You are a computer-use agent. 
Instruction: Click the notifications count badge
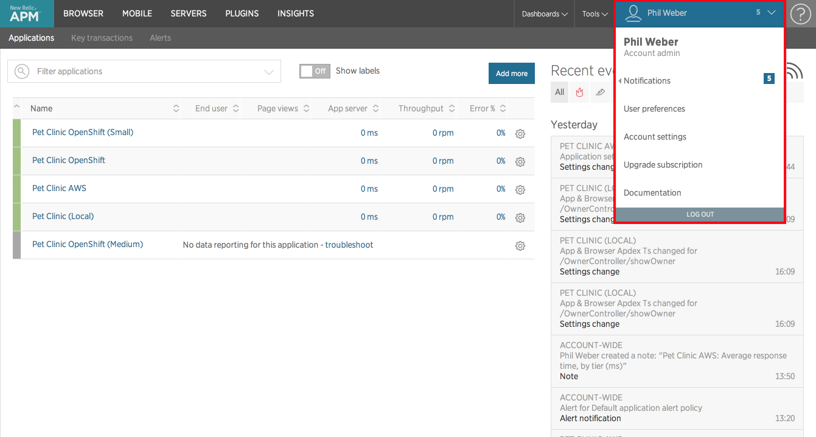click(x=769, y=79)
